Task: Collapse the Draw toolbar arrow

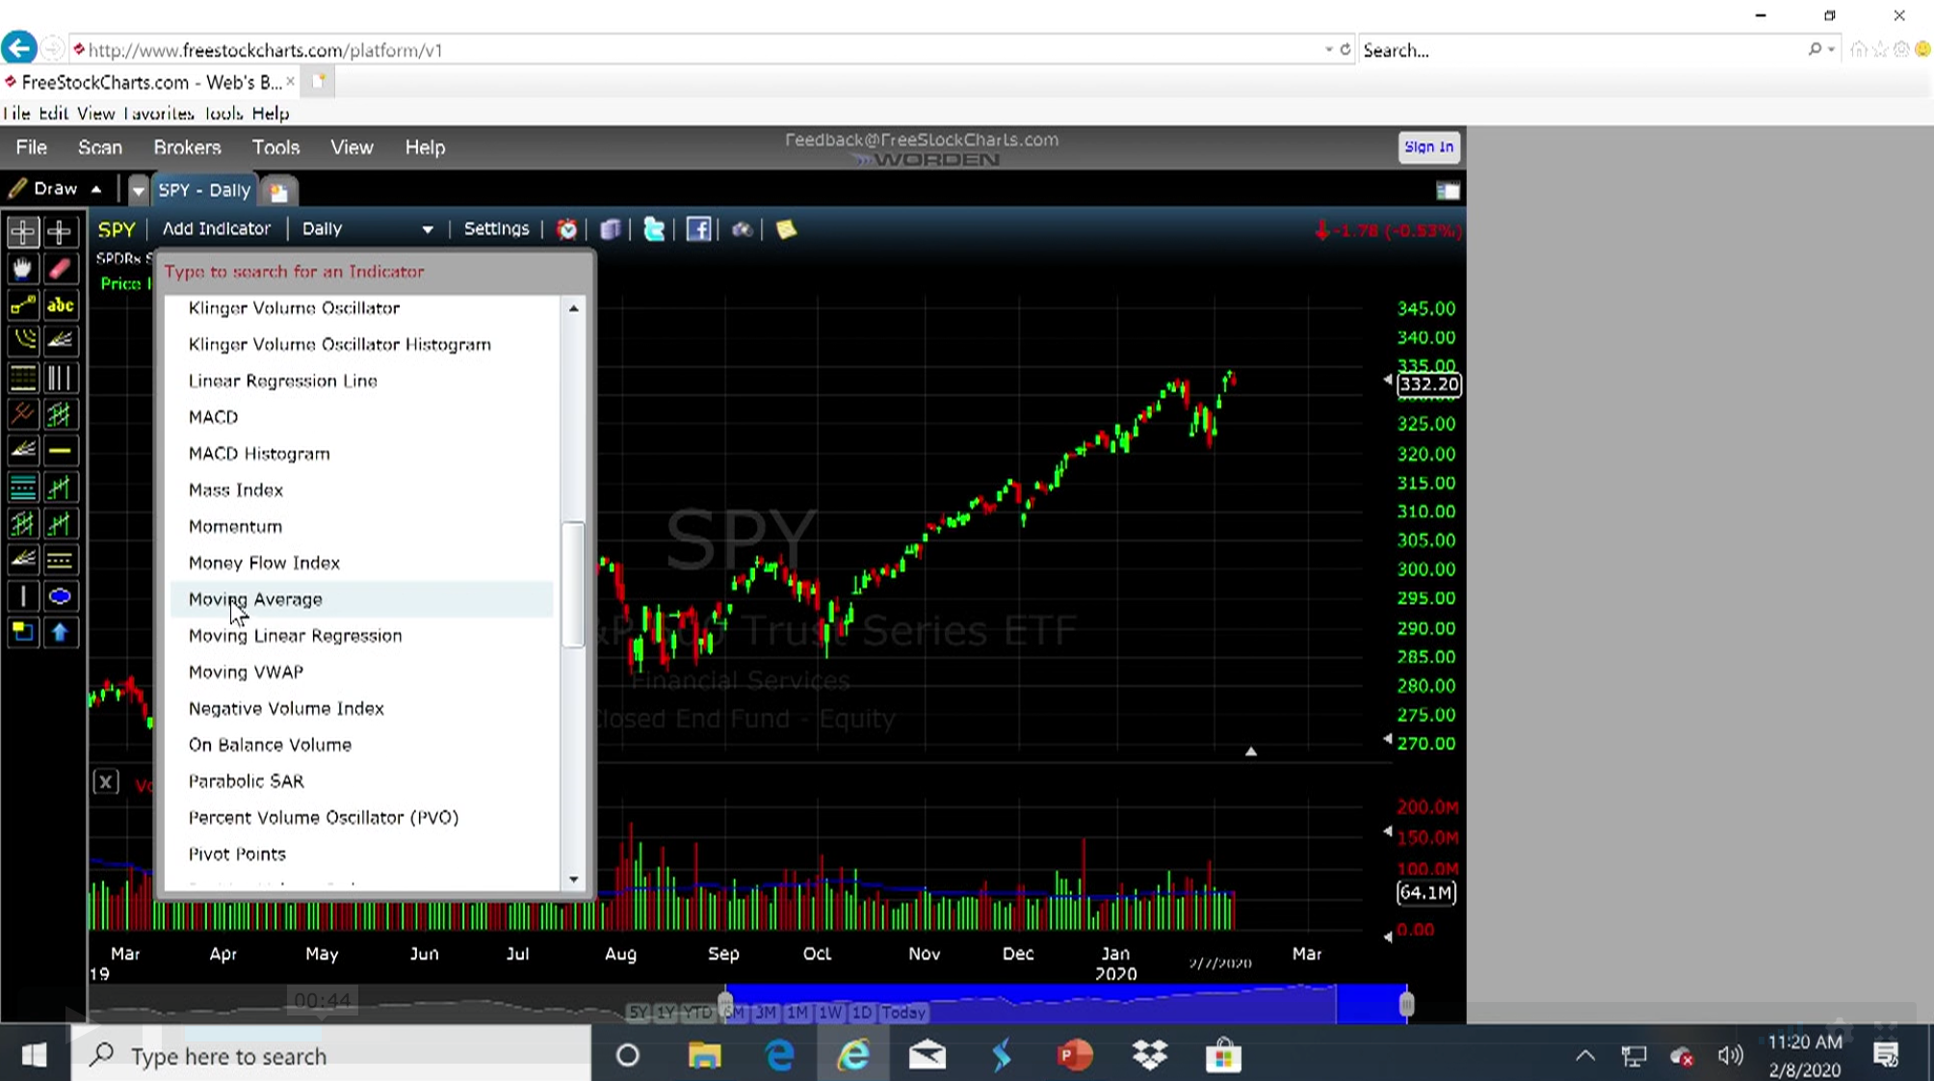Action: point(96,189)
